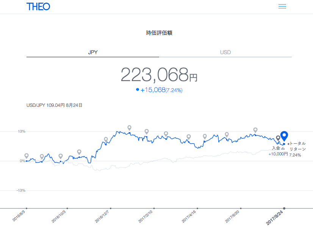313x230 pixels.
Task: Select the 2017/2/10 timeline date label
Action: pos(146,216)
